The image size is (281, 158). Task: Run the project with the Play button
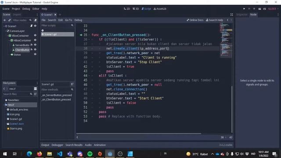[x=244, y=9]
